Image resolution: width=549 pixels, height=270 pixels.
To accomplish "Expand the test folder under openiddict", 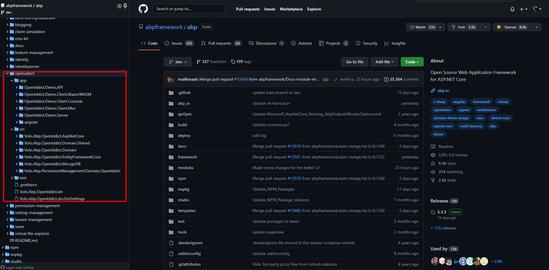I will coord(12,178).
